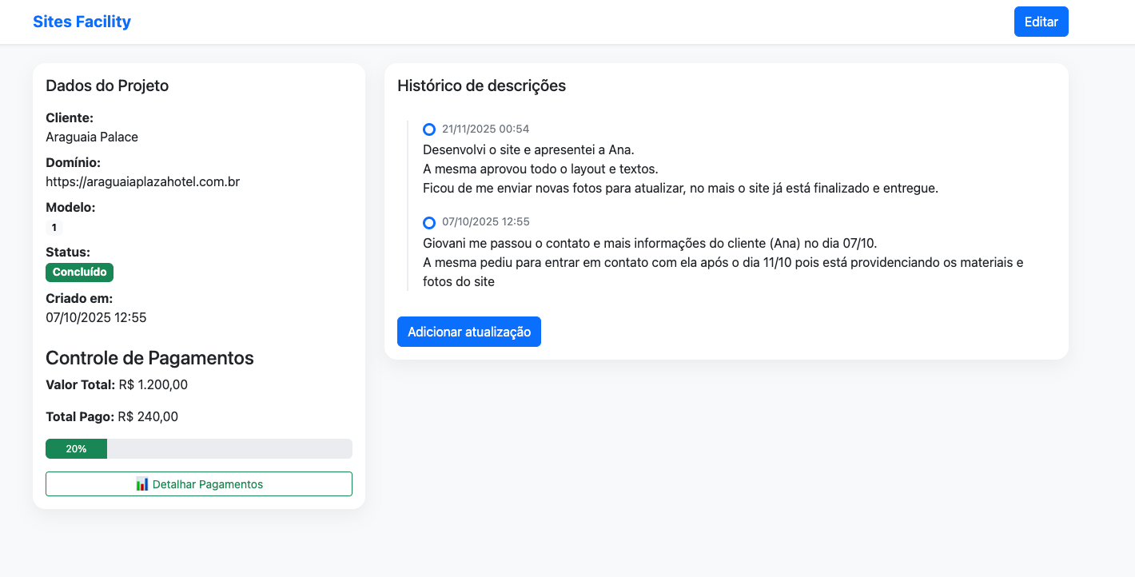Click the Criado em date 07/10/2025 12:55
The height and width of the screenshot is (577, 1135).
(x=96, y=317)
